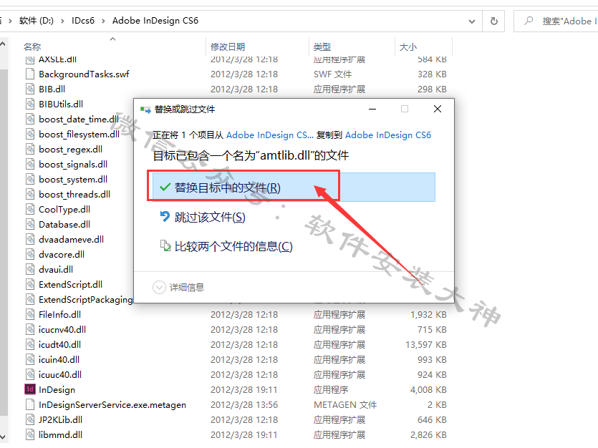598x448 pixels.
Task: Click the compare files icon
Action: 165,245
